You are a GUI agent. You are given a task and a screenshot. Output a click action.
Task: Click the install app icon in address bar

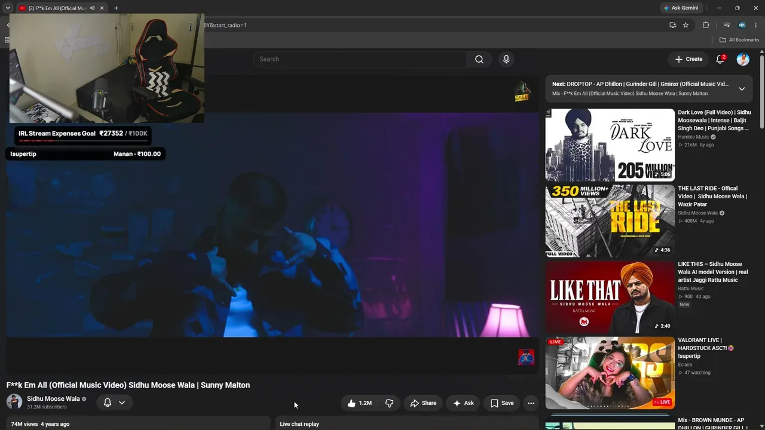[x=673, y=25]
